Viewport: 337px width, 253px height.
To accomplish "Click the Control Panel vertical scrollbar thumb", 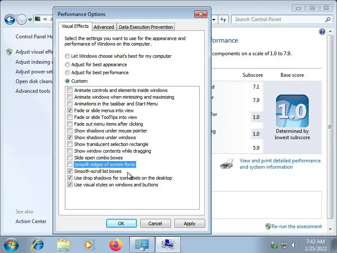I will 330,127.
